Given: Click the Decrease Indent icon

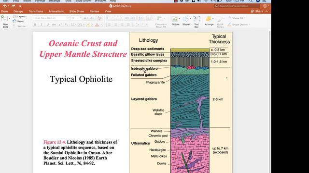Looking at the screenshot, I should [x=127, y=18].
